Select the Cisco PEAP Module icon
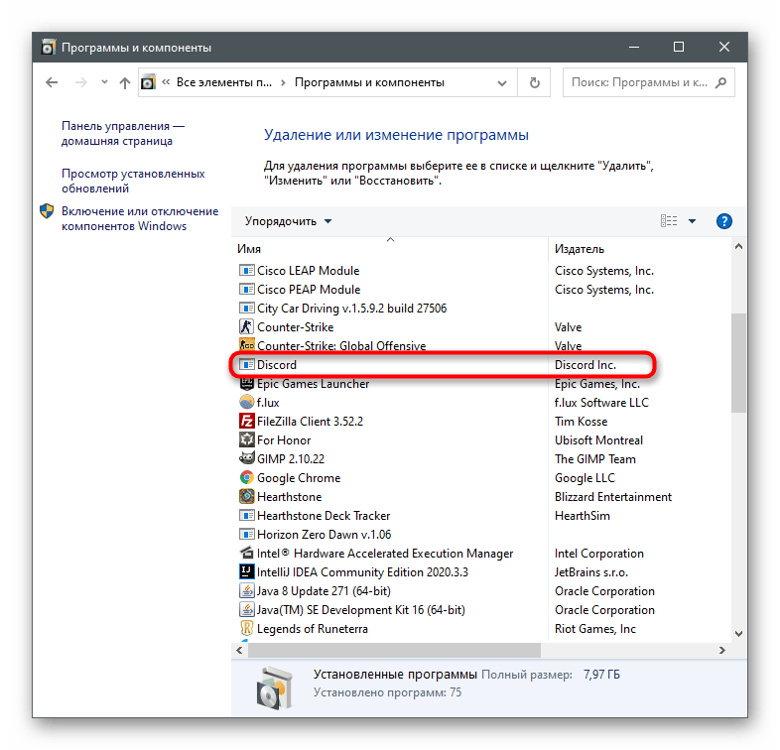Screen dimensions: 780x750 pos(247,289)
